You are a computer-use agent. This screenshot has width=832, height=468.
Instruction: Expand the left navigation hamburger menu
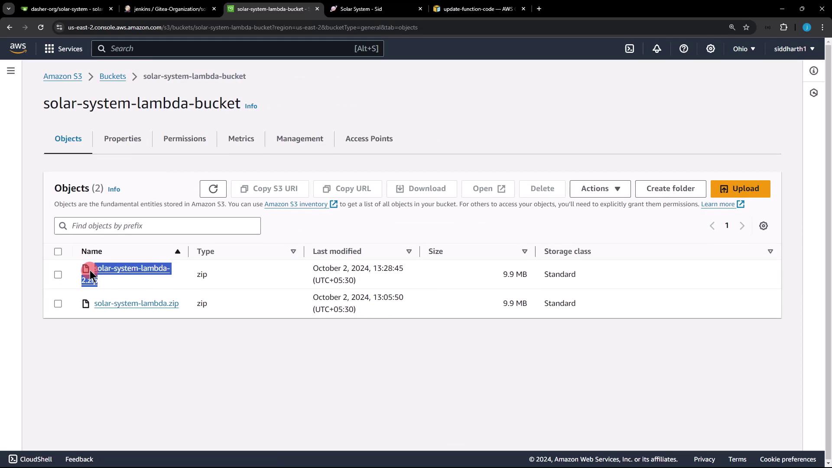pyautogui.click(x=11, y=71)
